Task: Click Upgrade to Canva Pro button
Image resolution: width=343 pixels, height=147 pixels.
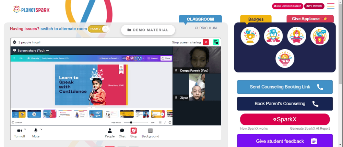Action: (109, 58)
